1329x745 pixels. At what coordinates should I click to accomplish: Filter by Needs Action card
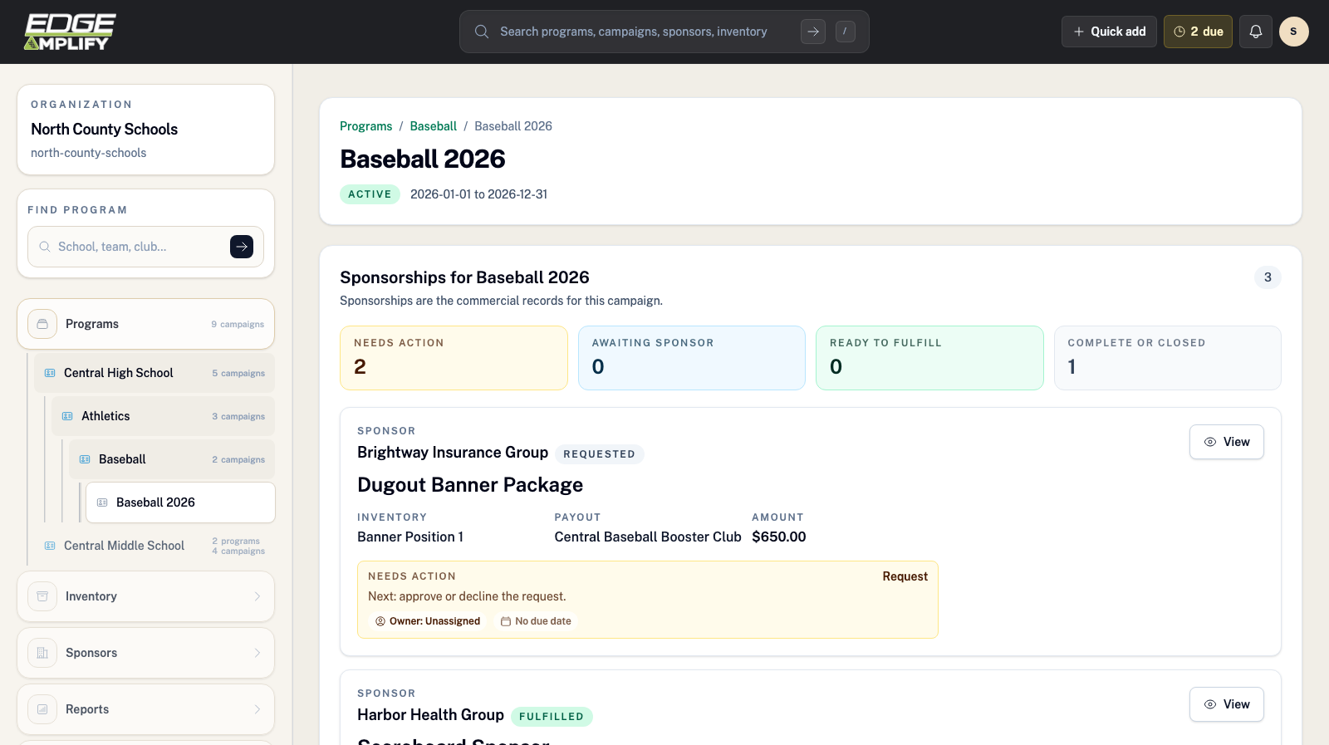click(x=454, y=358)
